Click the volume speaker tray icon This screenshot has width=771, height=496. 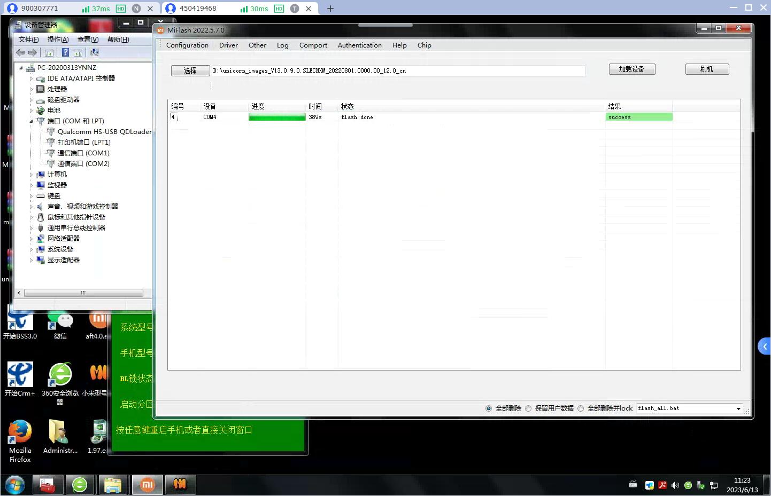pyautogui.click(x=675, y=485)
